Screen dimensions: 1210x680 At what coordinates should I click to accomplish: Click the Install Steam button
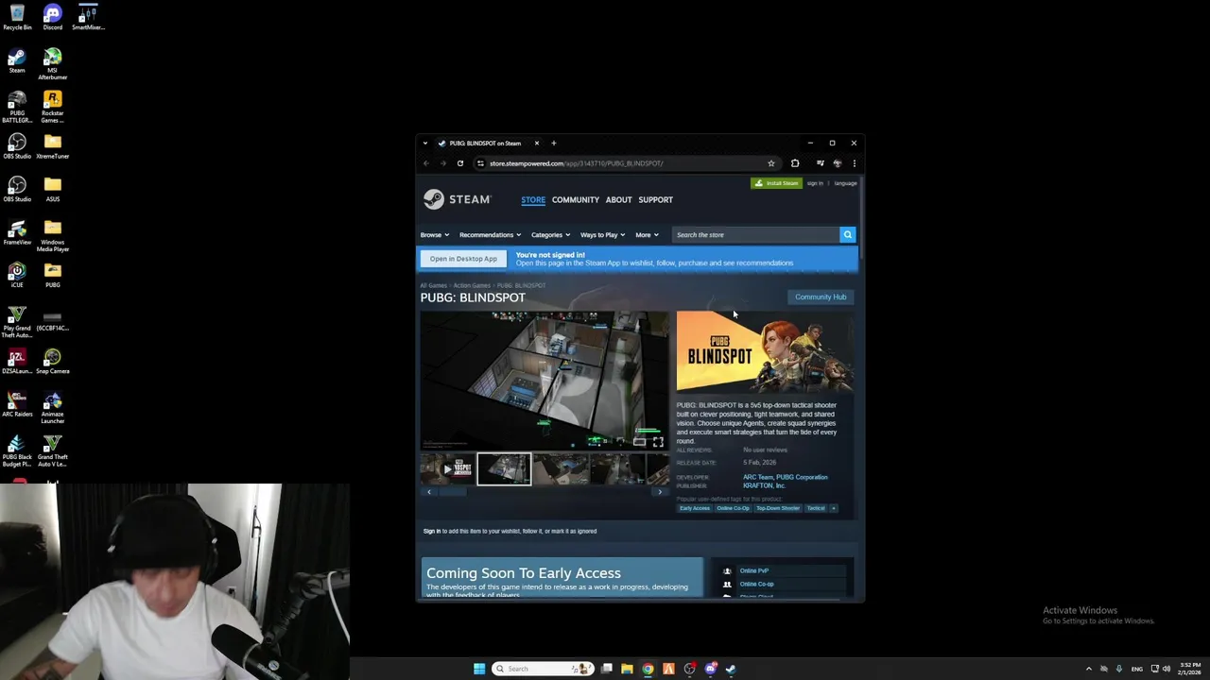(x=776, y=183)
